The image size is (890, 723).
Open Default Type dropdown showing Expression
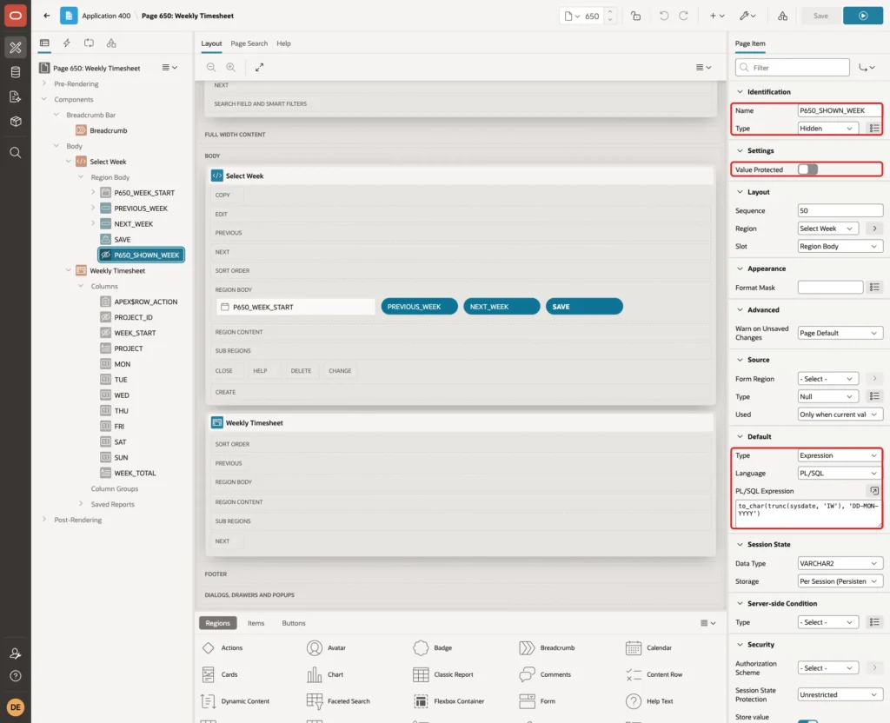(x=840, y=455)
